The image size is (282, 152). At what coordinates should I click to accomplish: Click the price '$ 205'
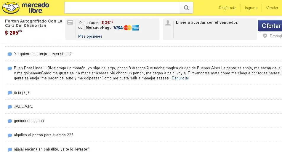tap(13, 33)
